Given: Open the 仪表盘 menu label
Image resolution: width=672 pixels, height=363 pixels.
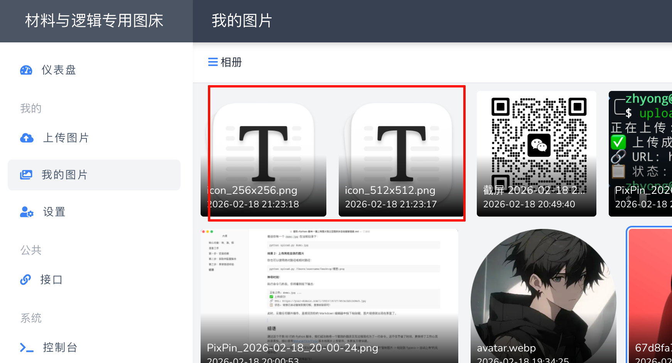Looking at the screenshot, I should pyautogui.click(x=59, y=70).
